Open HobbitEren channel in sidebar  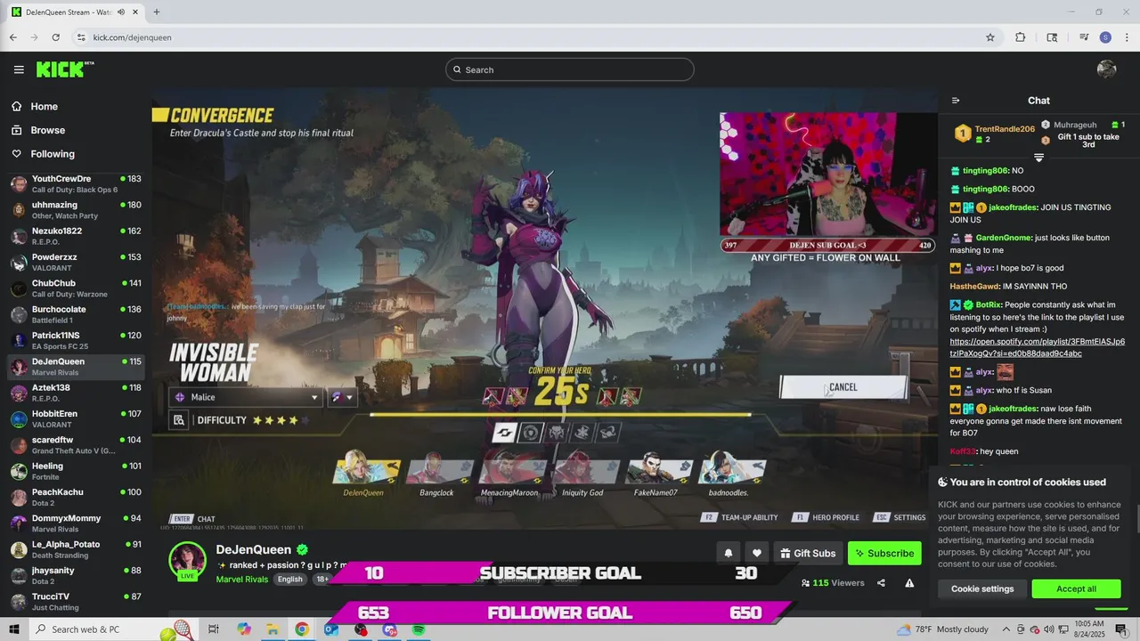click(x=76, y=418)
